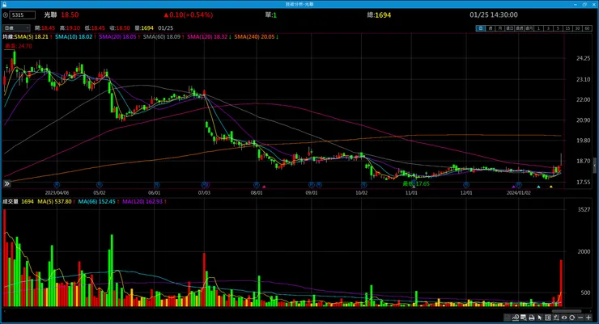Toggle the eye visibility icon in the bottom toolbar
The height and width of the screenshot is (324, 599).
click(x=564, y=318)
